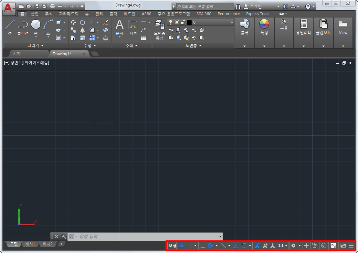Toggle polar tracking in status bar
The height and width of the screenshot is (253, 358).
click(x=210, y=246)
